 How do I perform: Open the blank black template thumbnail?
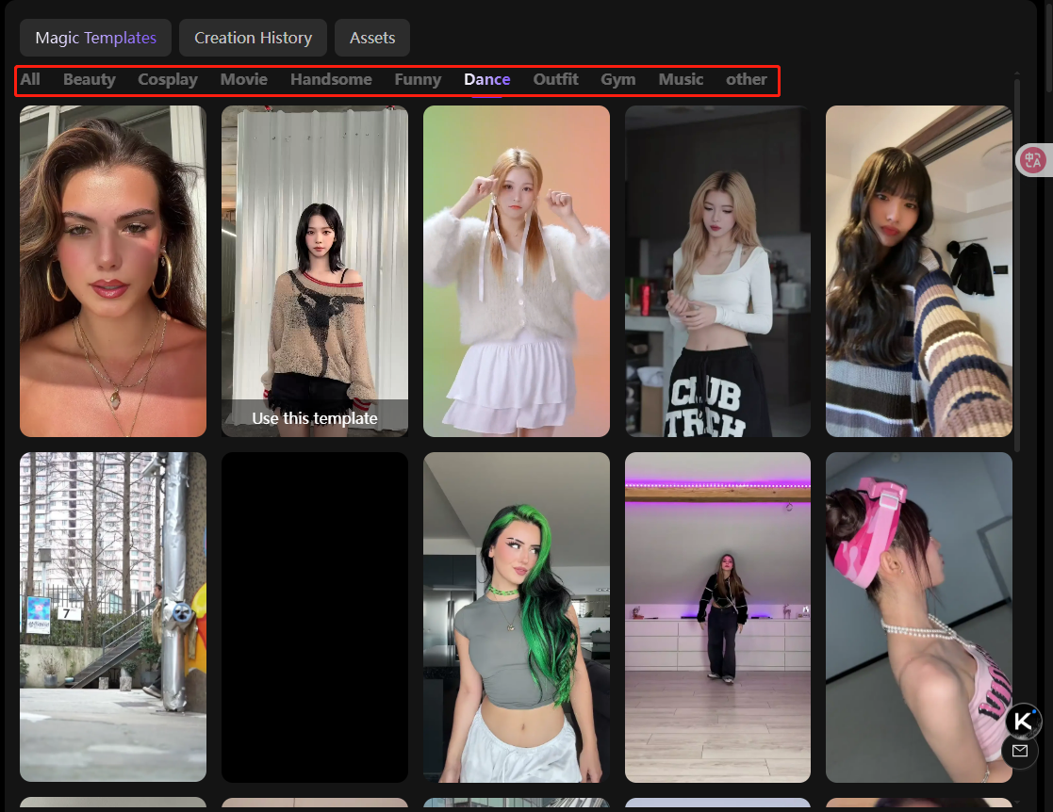point(314,617)
